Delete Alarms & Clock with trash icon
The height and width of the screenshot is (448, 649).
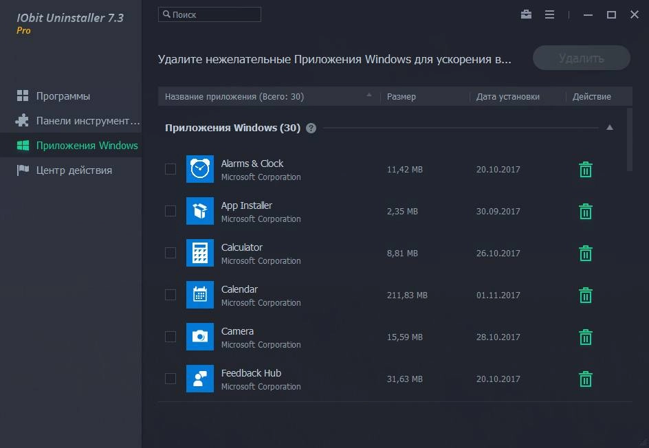(x=585, y=169)
